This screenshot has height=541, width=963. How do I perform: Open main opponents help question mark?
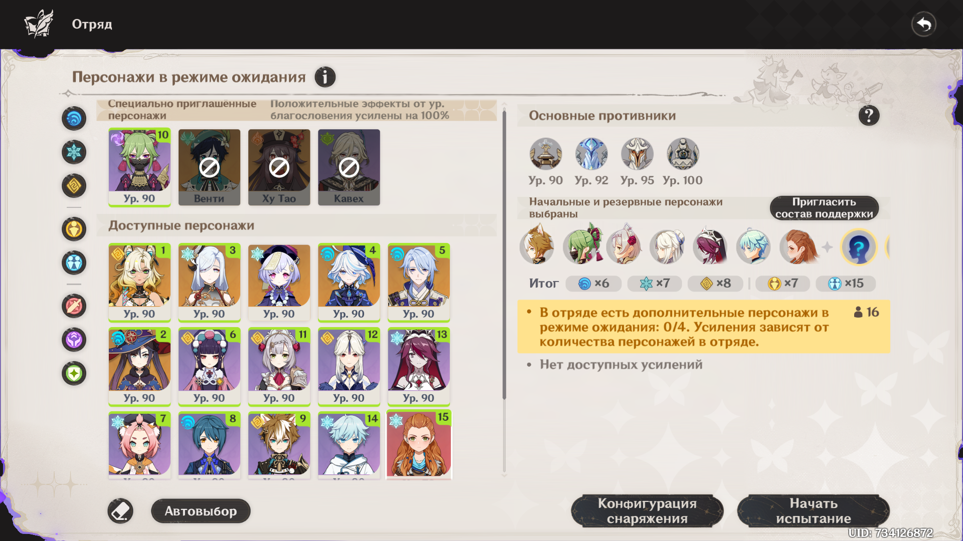[869, 116]
